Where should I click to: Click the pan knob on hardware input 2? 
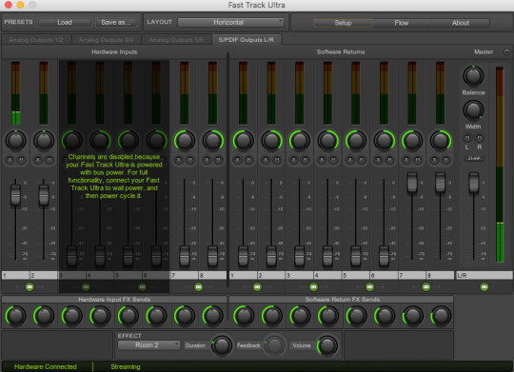pos(44,141)
